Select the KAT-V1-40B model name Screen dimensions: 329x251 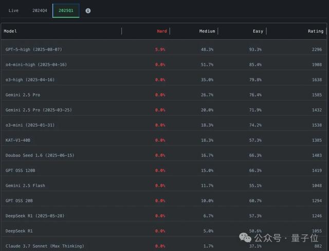tap(18, 140)
